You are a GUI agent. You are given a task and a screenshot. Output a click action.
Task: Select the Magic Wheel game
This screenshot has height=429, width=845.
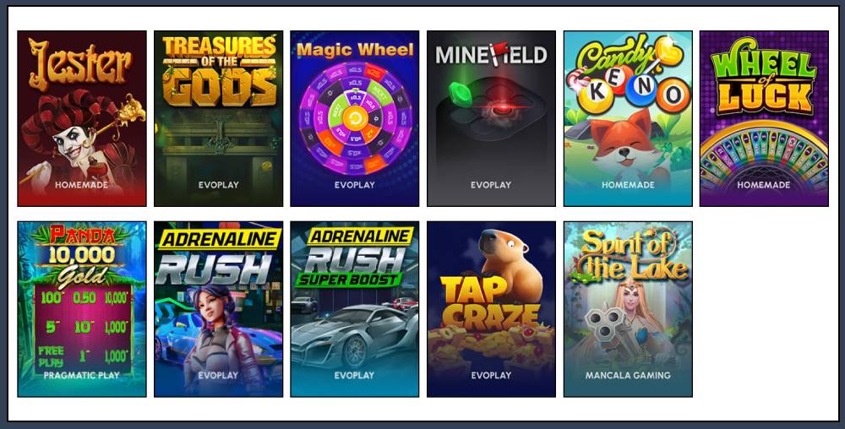355,118
